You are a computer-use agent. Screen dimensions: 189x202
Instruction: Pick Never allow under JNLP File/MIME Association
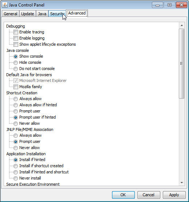pyautogui.click(x=16, y=148)
